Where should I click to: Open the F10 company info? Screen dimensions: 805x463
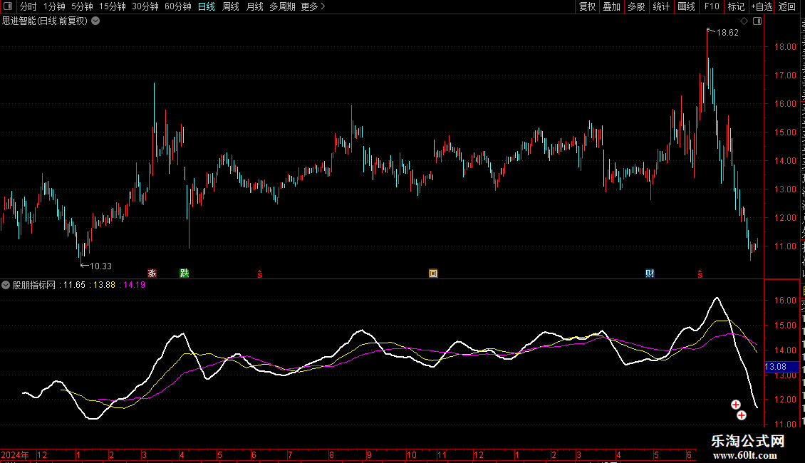tap(712, 6)
